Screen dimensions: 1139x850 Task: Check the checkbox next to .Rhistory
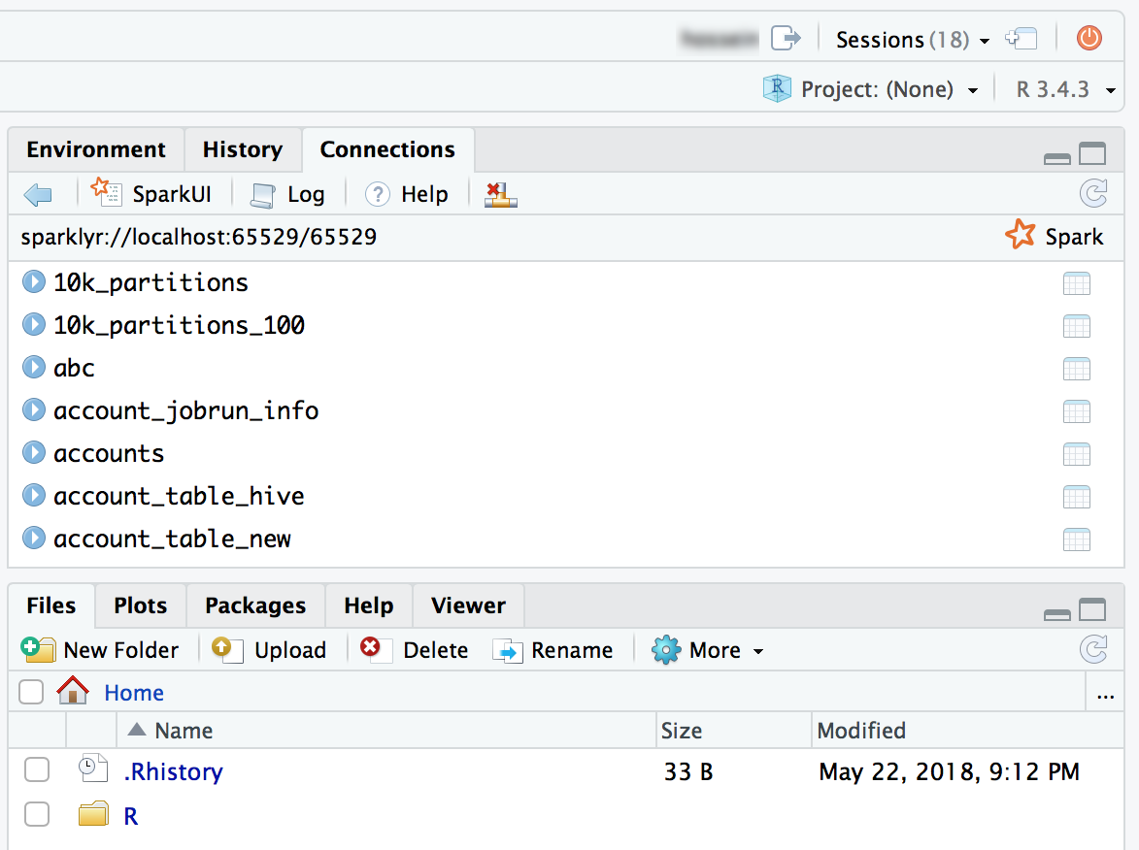click(x=37, y=770)
